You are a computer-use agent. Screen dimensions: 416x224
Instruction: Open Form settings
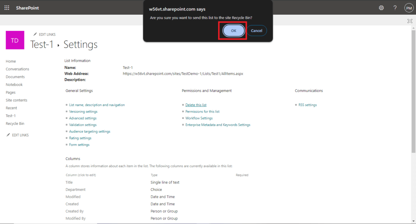coord(79,145)
